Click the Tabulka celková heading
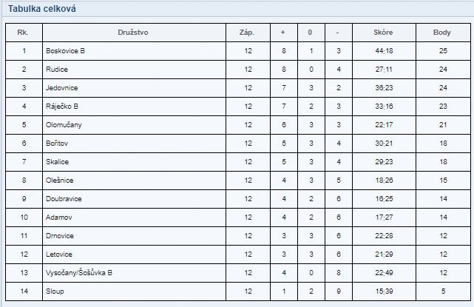This screenshot has height=307, width=474. (42, 9)
